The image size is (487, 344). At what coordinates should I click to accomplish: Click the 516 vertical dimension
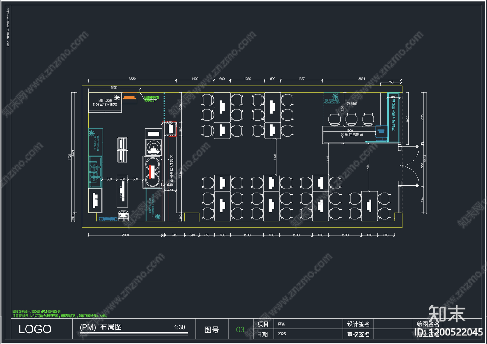point(180,129)
